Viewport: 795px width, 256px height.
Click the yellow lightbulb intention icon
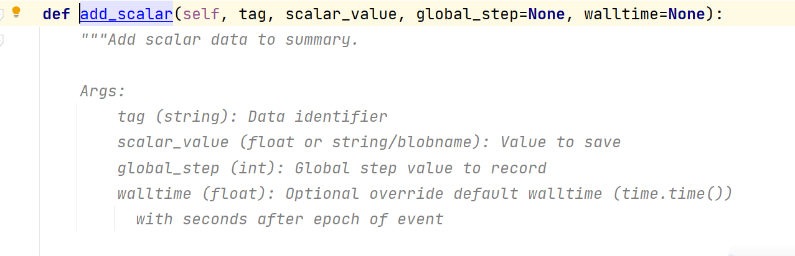17,12
